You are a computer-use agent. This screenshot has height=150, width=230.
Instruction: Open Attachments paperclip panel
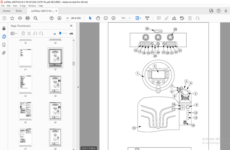[4, 53]
